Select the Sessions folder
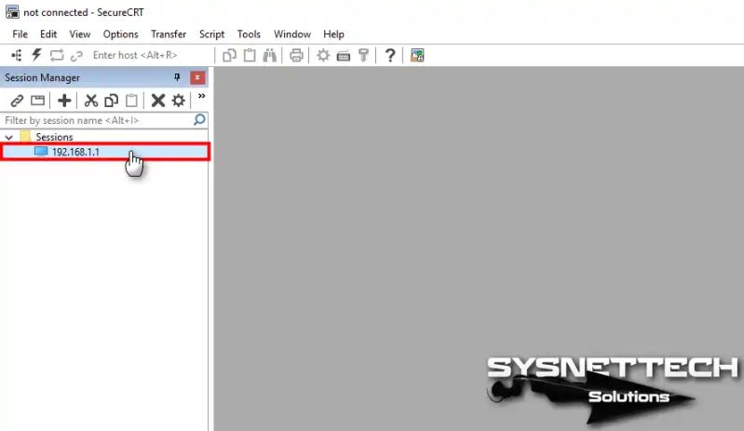Screen dimensions: 744x431 (x=54, y=137)
